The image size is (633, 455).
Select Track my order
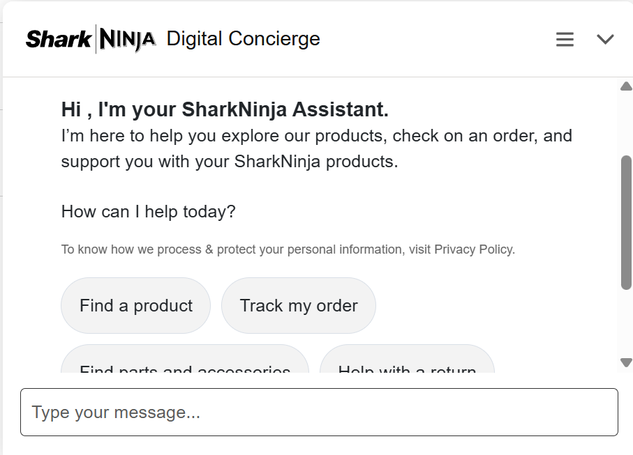pos(299,305)
